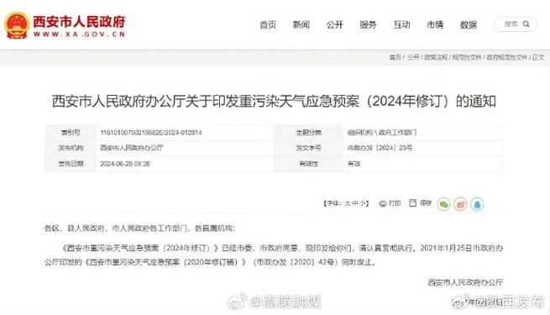Select the 组织机构\政府工作部门 category value
Image resolution: width=550 pixels, height=315 pixels.
point(382,133)
